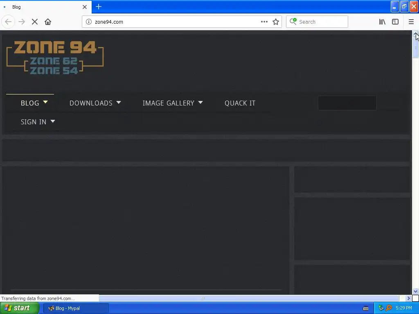Screen dimensions: 419x314
Task: Show site information icon in address bar
Action: [89, 22]
